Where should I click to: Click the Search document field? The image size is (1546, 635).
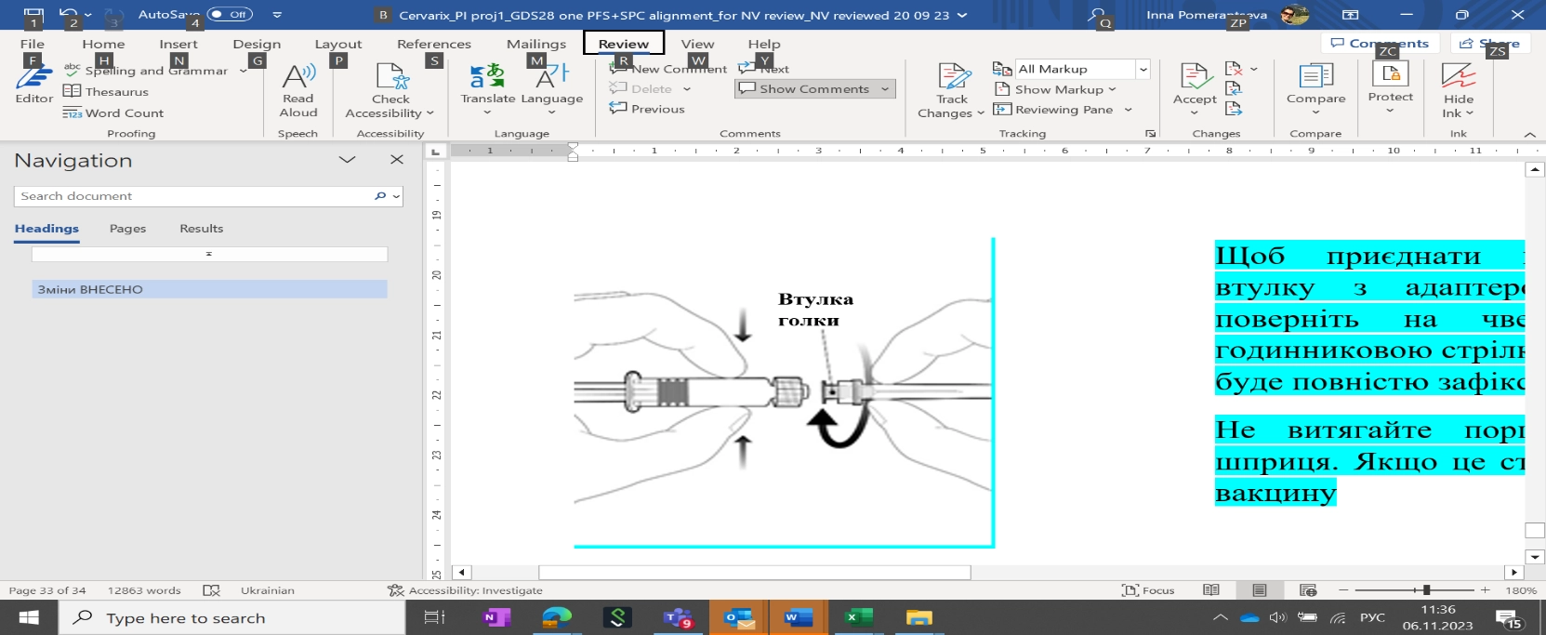tap(195, 196)
